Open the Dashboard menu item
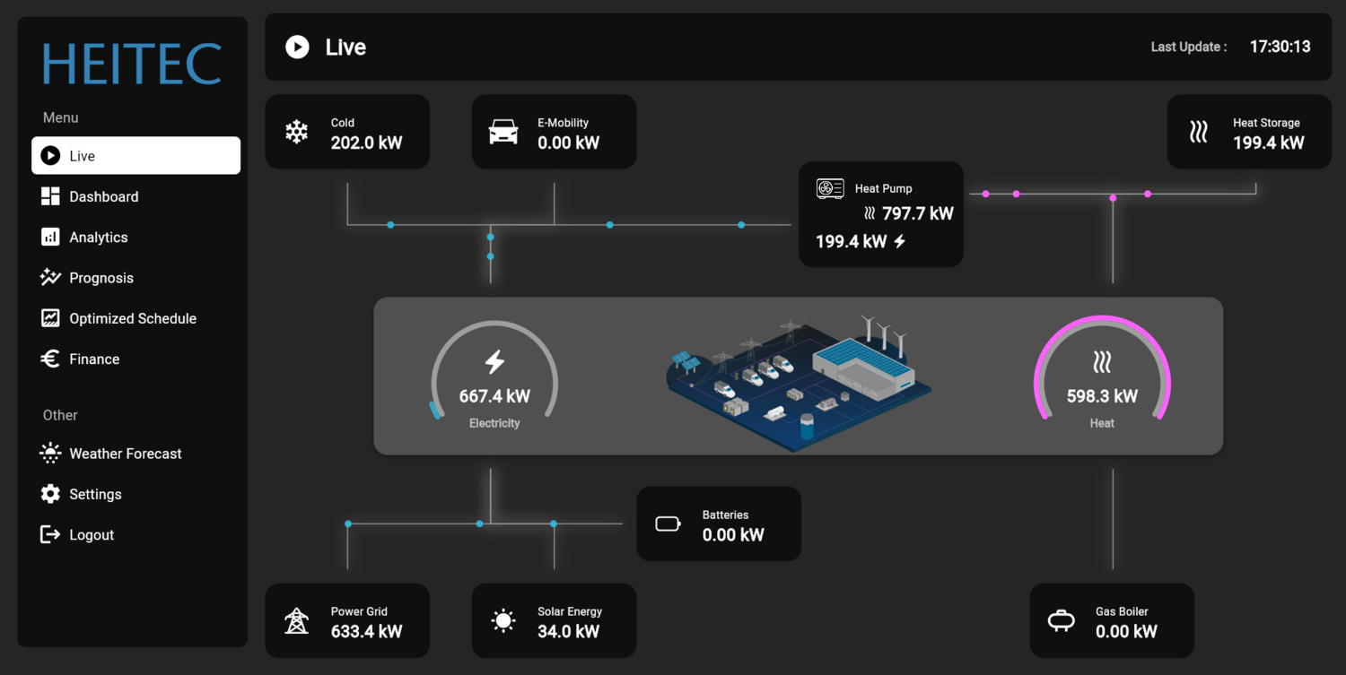Image resolution: width=1346 pixels, height=675 pixels. (103, 196)
